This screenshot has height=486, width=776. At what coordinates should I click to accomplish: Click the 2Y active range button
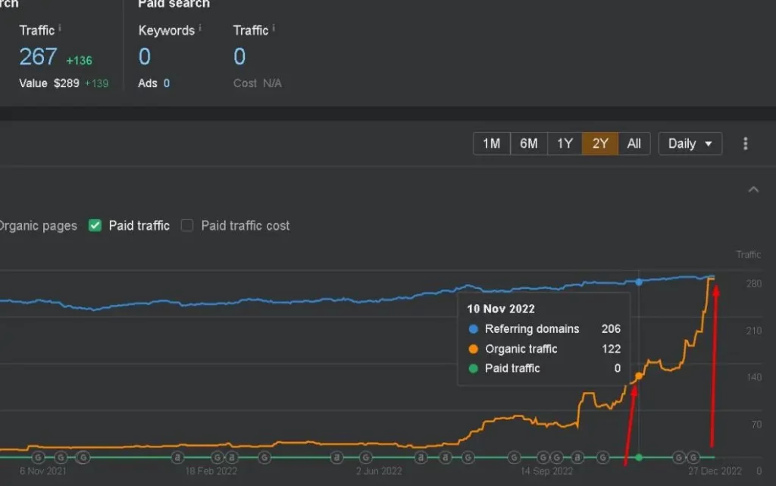click(600, 143)
